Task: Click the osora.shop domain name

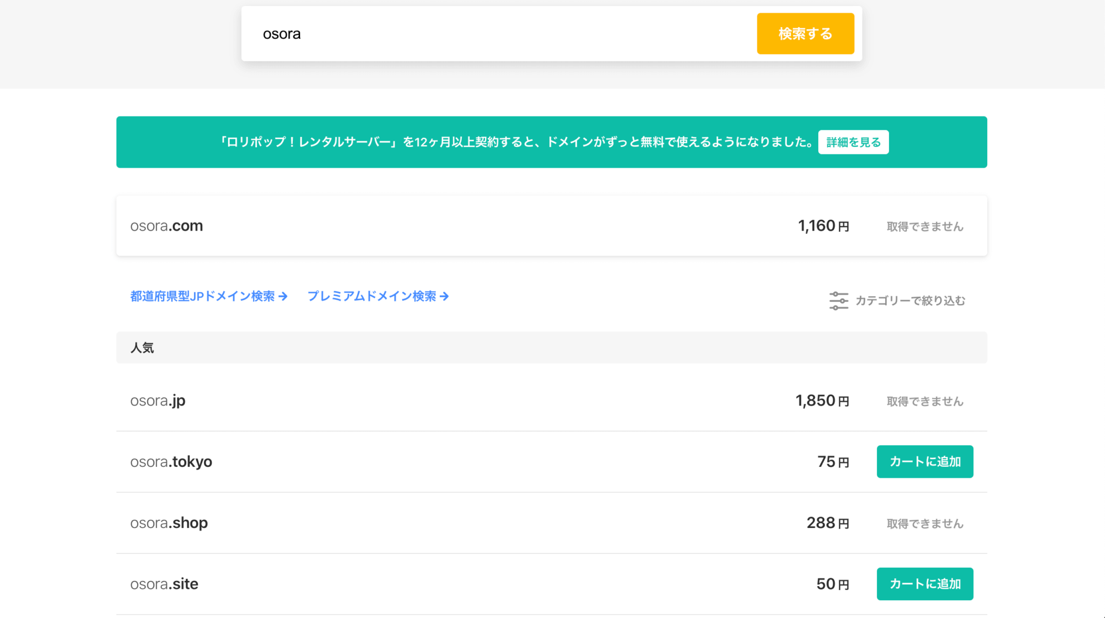Action: tap(169, 523)
